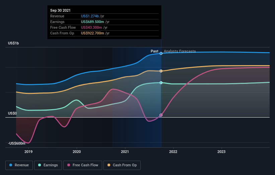Click the Analysts Forecasts label
This screenshot has width=275, height=175.
tap(180, 51)
